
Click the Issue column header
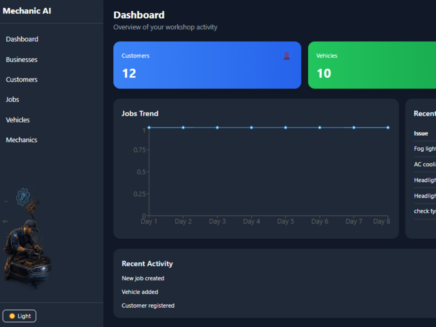(421, 133)
